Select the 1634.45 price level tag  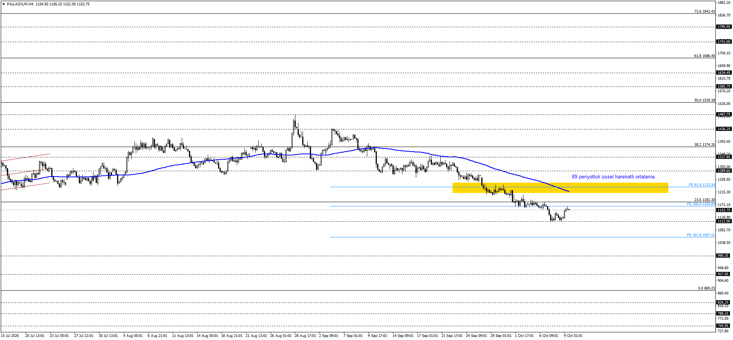(724, 72)
